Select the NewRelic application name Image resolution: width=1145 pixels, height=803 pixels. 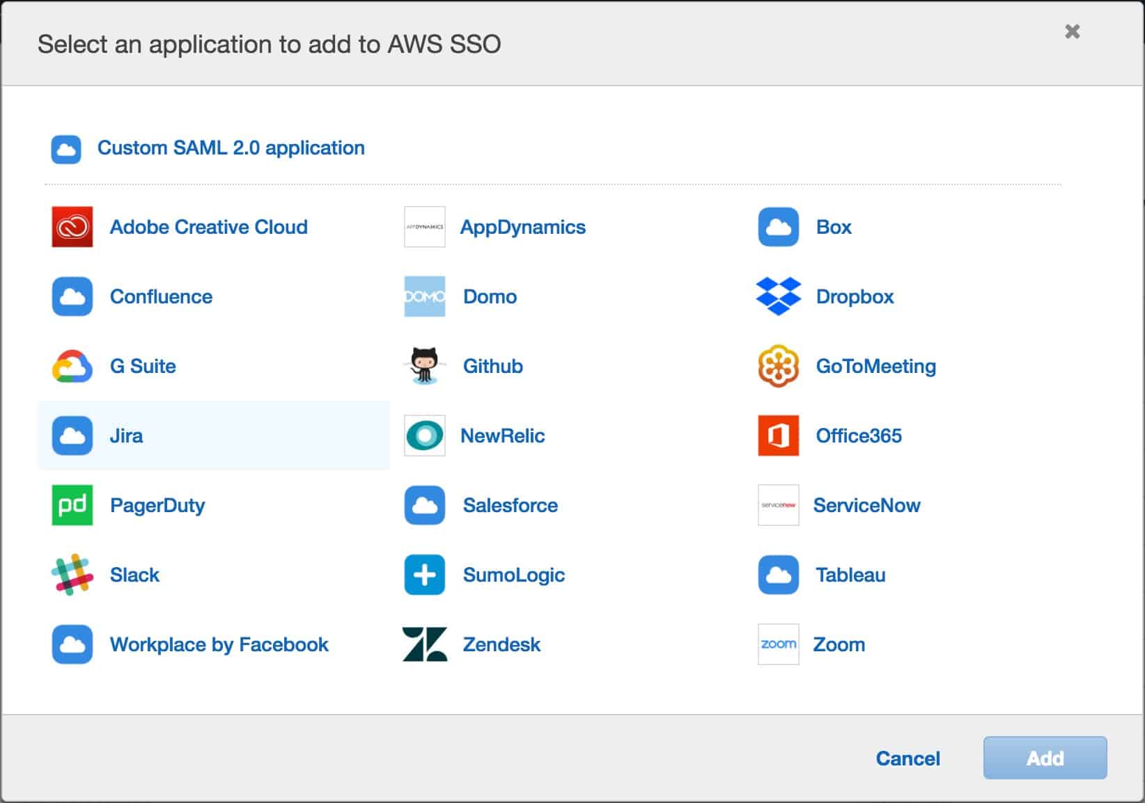tap(503, 436)
